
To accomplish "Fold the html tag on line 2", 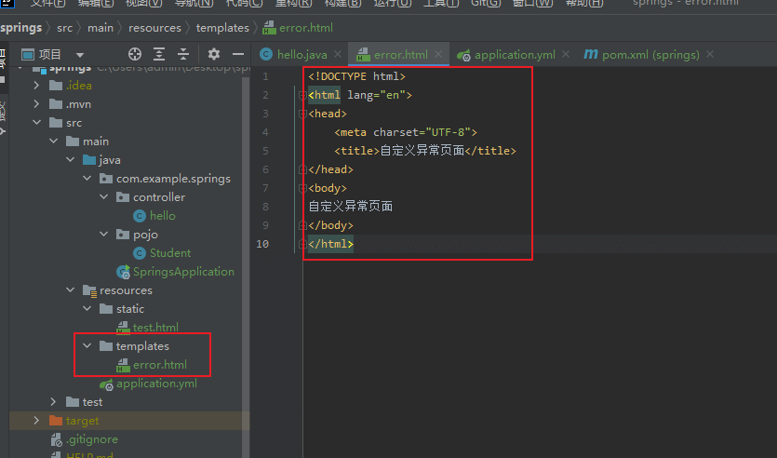I will coord(302,95).
